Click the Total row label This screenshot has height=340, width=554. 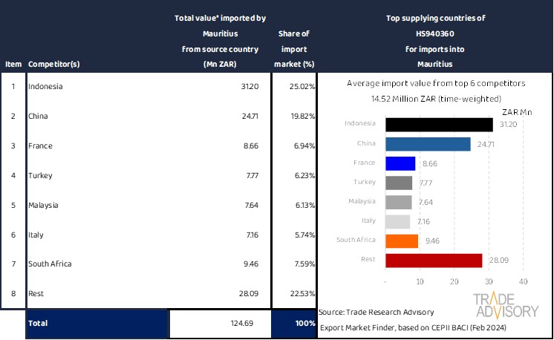pos(39,324)
